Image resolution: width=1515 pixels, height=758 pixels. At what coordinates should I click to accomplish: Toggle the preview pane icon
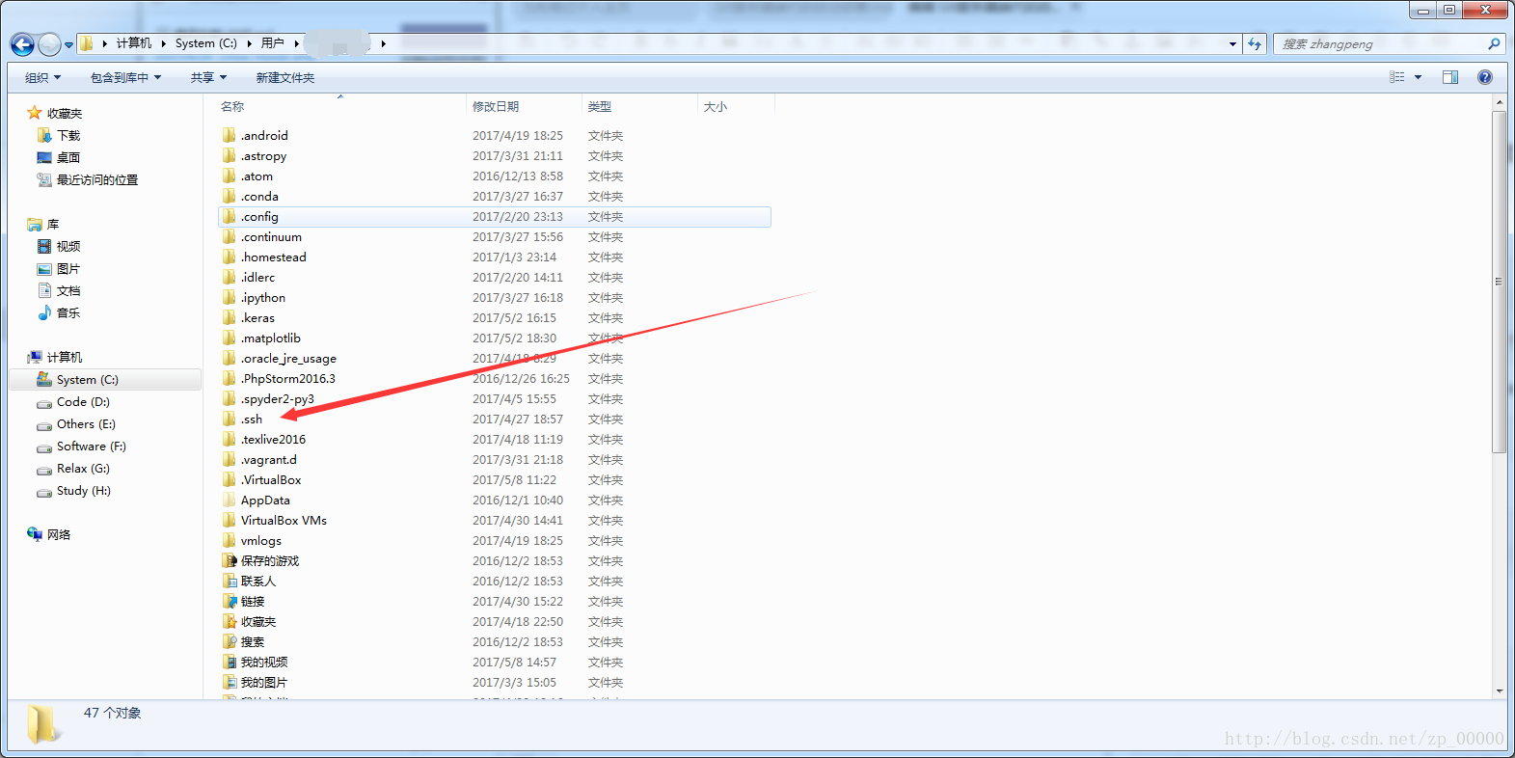click(x=1449, y=77)
